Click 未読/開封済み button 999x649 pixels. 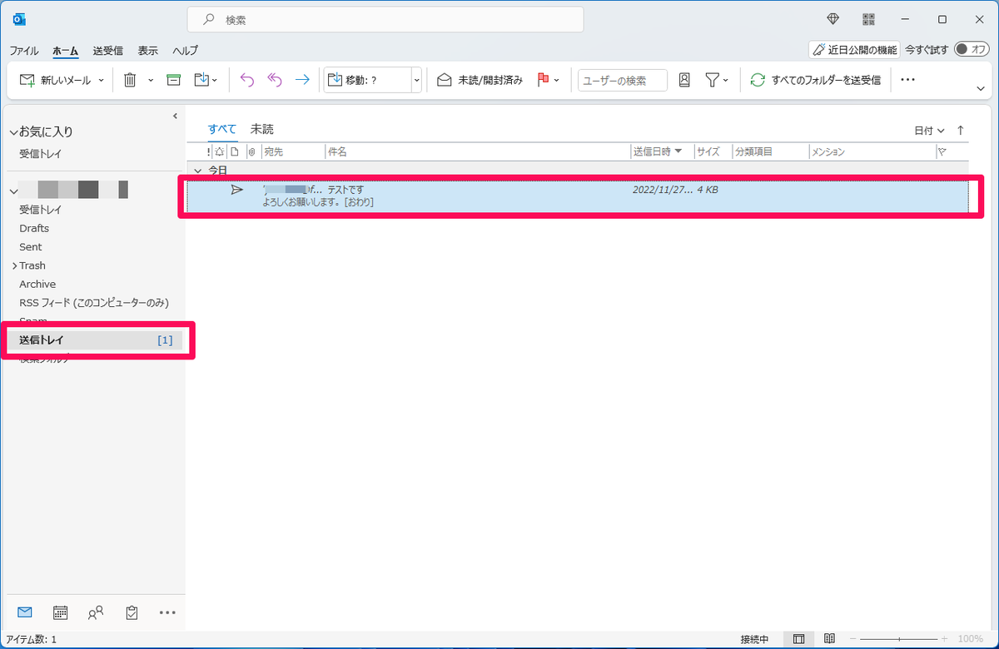[x=480, y=80]
